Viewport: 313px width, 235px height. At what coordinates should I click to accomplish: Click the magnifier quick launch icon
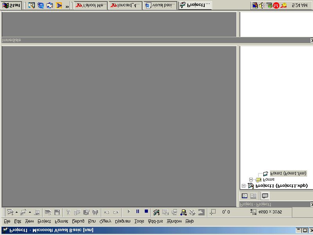tap(32, 5)
